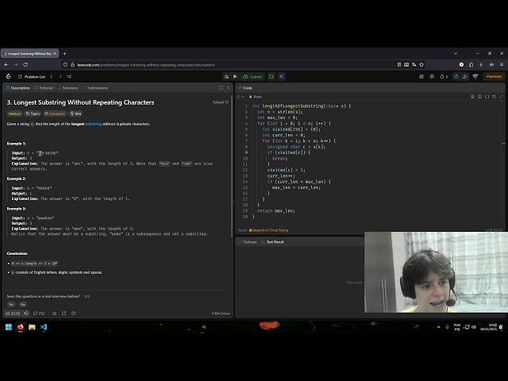
Task: Open the Problem List
Action: [32, 77]
